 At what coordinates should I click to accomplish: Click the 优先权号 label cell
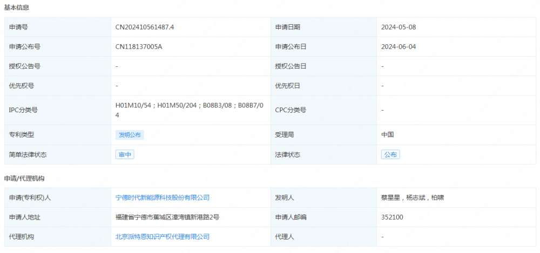point(58,86)
